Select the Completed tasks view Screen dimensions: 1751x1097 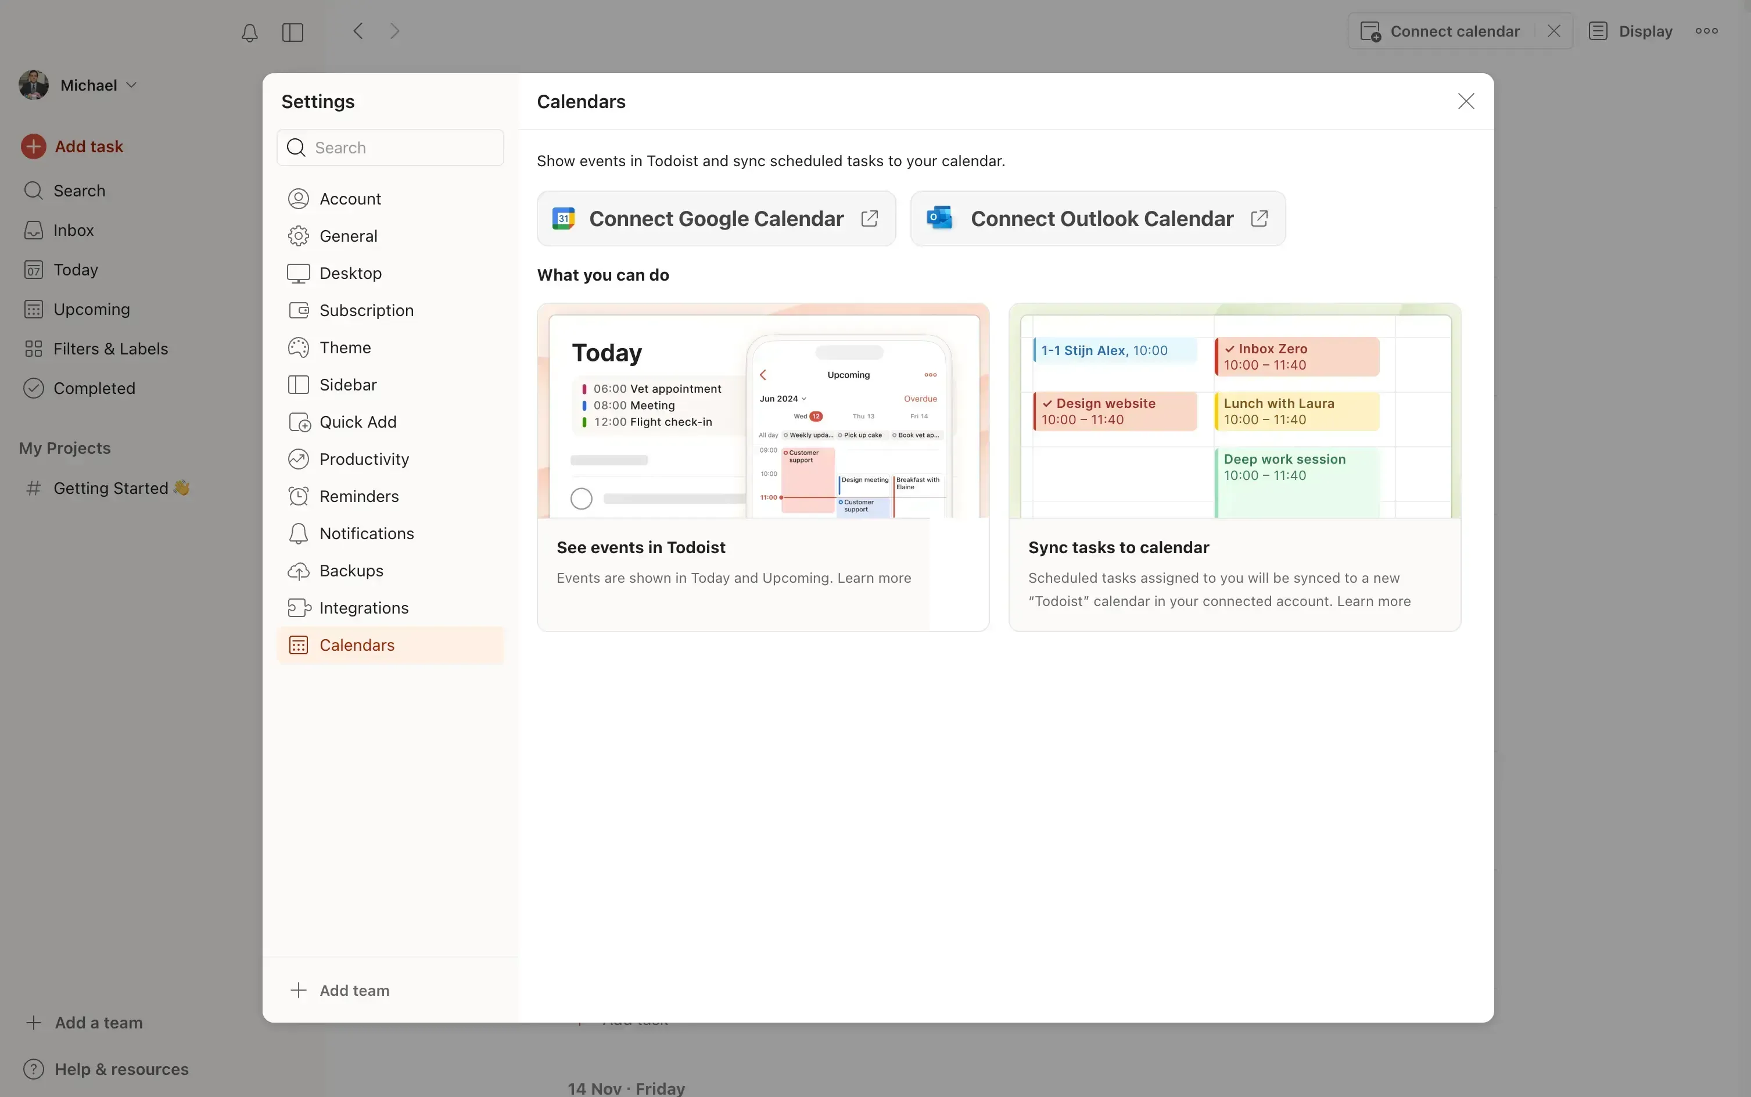(x=93, y=388)
